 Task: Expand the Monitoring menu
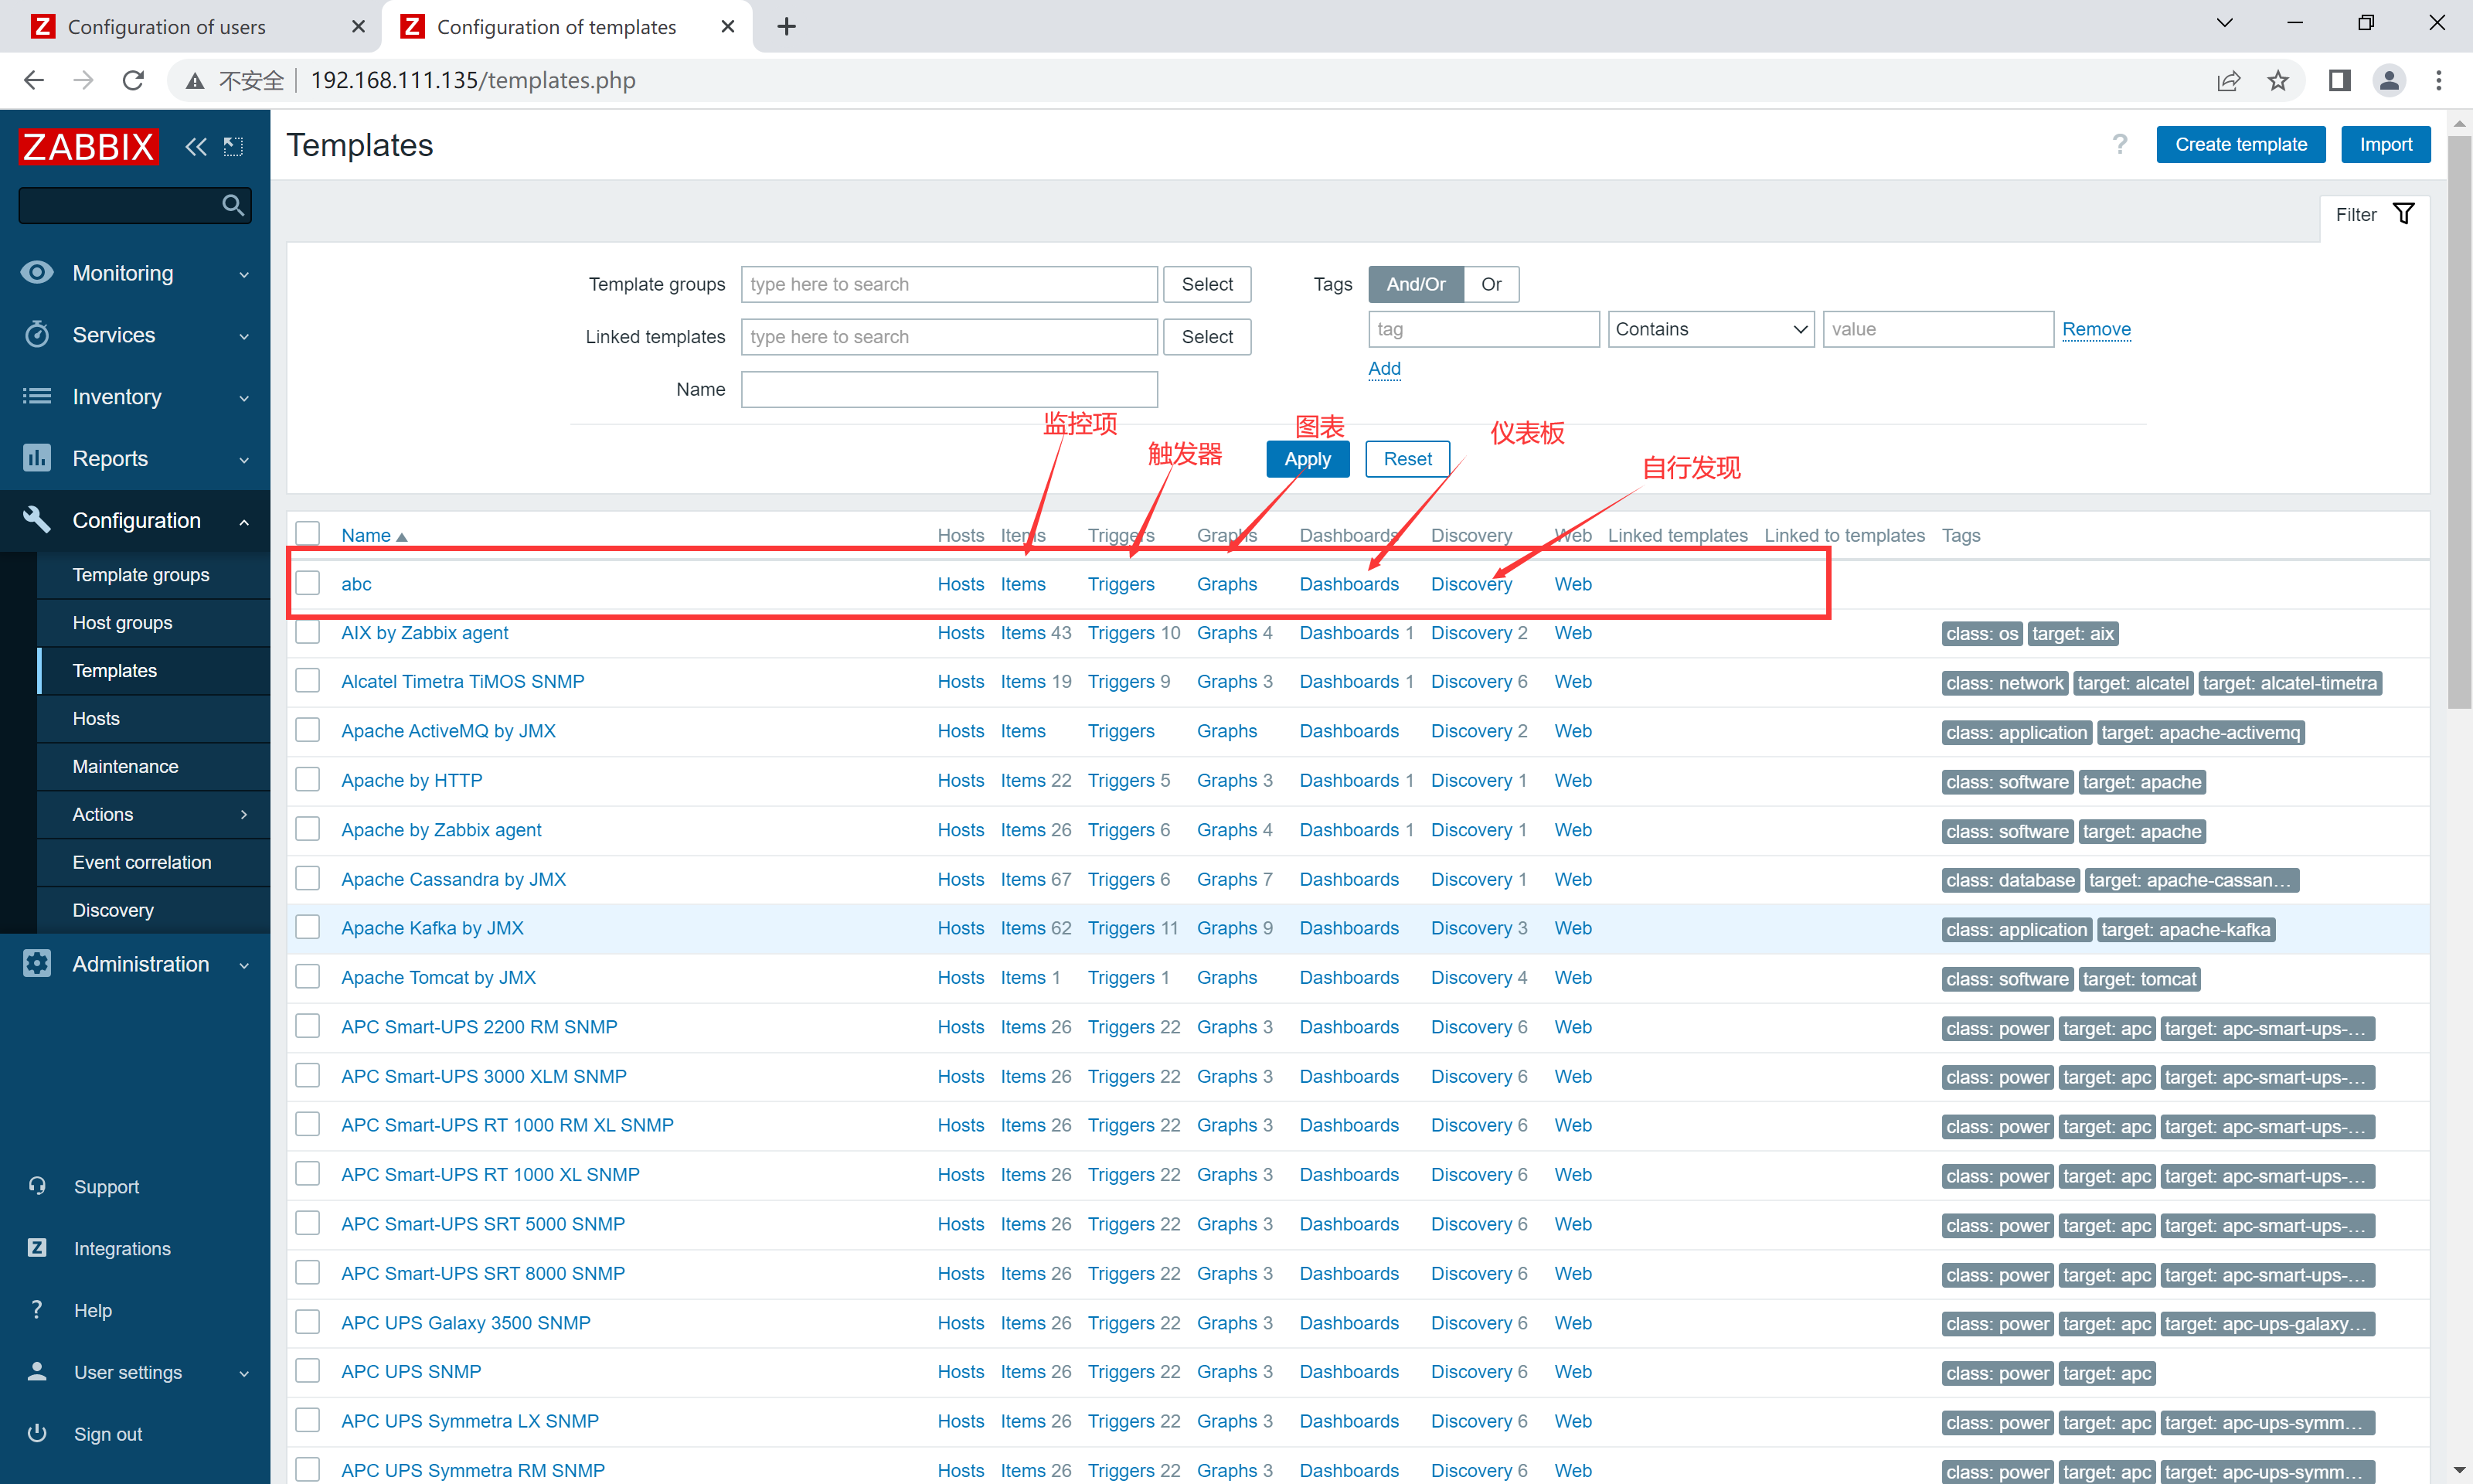(244, 274)
